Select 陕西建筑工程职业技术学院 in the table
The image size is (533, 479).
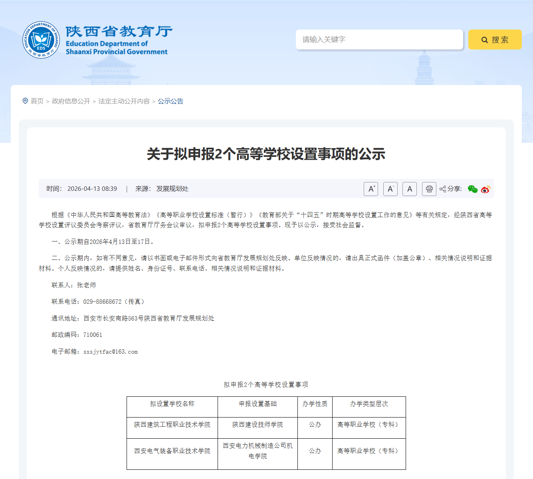click(172, 425)
